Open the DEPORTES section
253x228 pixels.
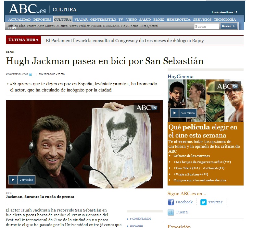[42, 20]
